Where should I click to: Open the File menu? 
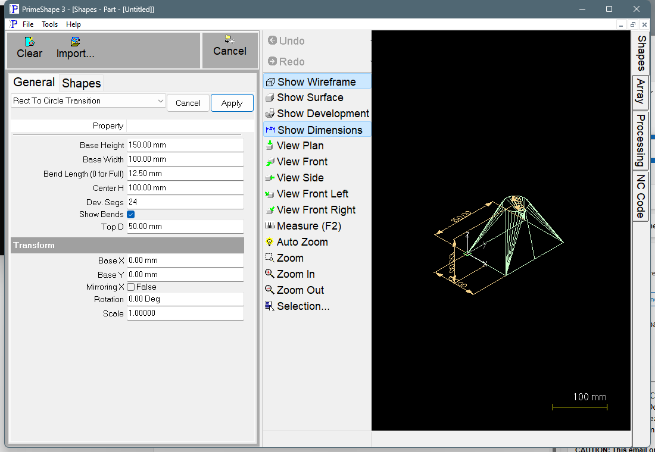tap(28, 24)
